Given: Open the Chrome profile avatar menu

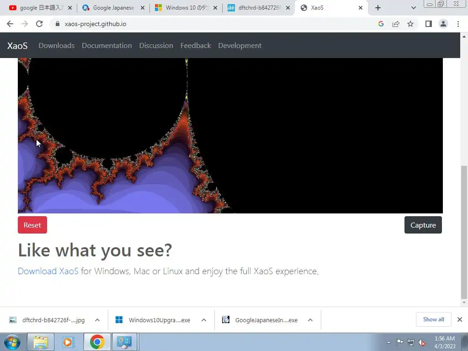Looking at the screenshot, I should tap(443, 24).
